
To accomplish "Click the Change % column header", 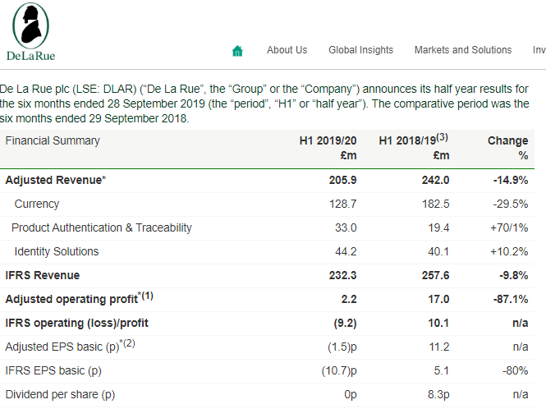I will [507, 148].
